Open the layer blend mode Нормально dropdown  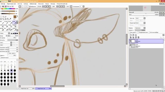pyautogui.click(x=144, y=28)
